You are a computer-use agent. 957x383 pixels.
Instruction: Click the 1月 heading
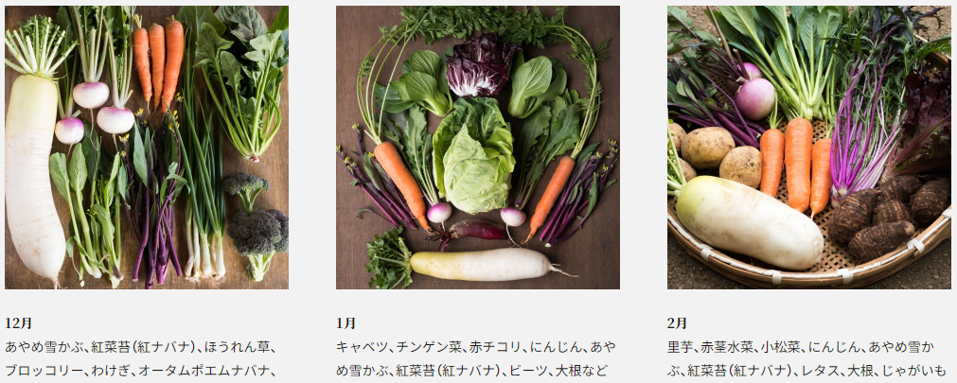click(x=346, y=323)
